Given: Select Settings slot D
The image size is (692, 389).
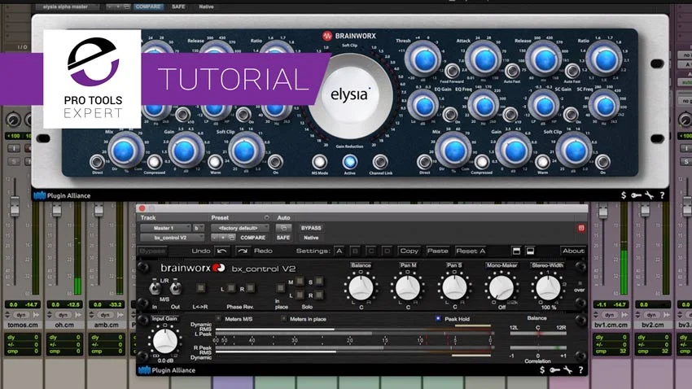Looking at the screenshot, I should (x=387, y=251).
